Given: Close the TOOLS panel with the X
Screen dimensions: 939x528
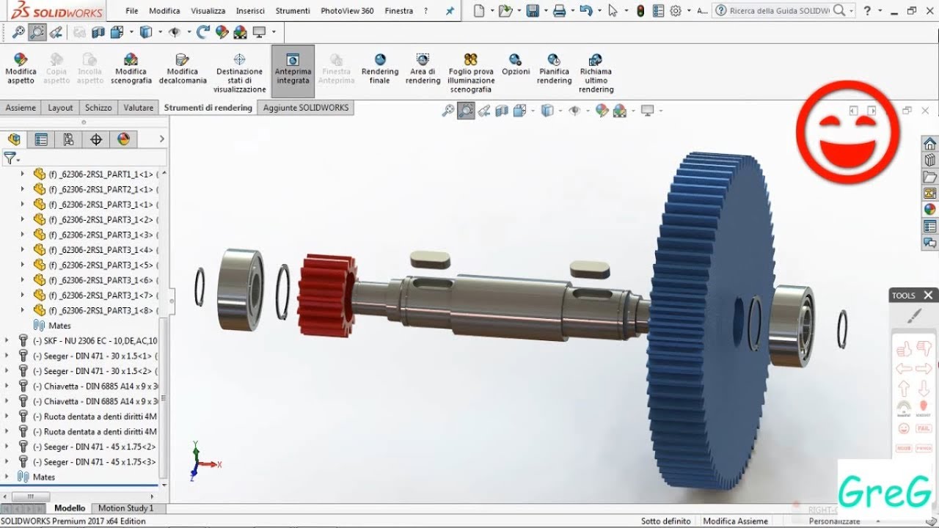Looking at the screenshot, I should coord(928,296).
